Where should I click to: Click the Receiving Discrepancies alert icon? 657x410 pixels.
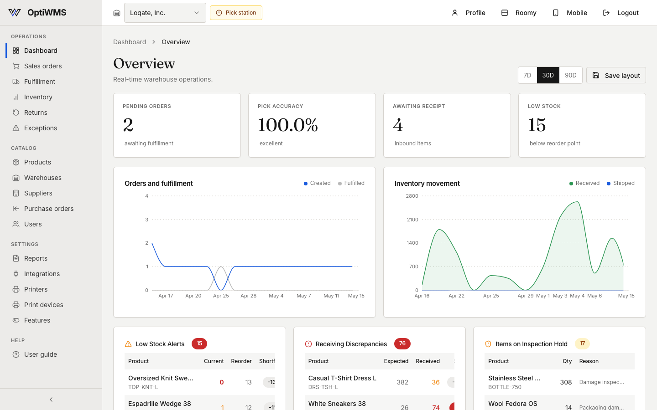pyautogui.click(x=308, y=344)
